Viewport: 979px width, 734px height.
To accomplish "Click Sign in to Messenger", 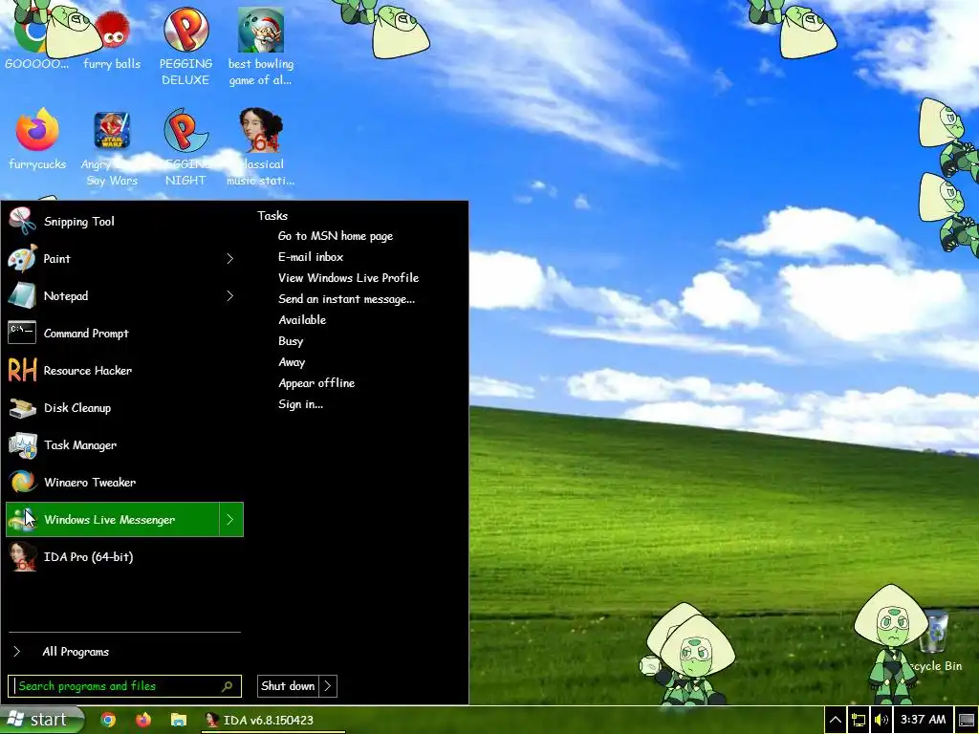I will (301, 404).
